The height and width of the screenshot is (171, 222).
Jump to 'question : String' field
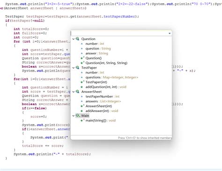98,49
